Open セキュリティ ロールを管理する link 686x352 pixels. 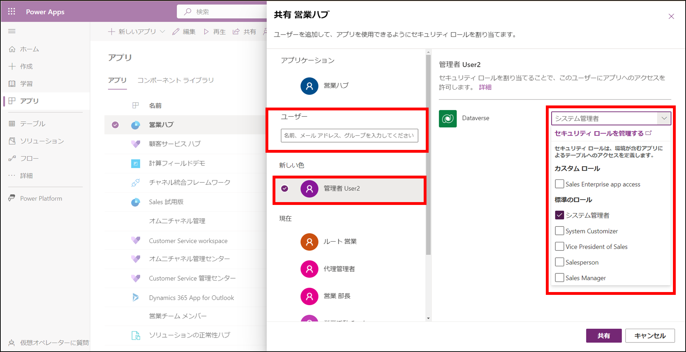coord(603,133)
